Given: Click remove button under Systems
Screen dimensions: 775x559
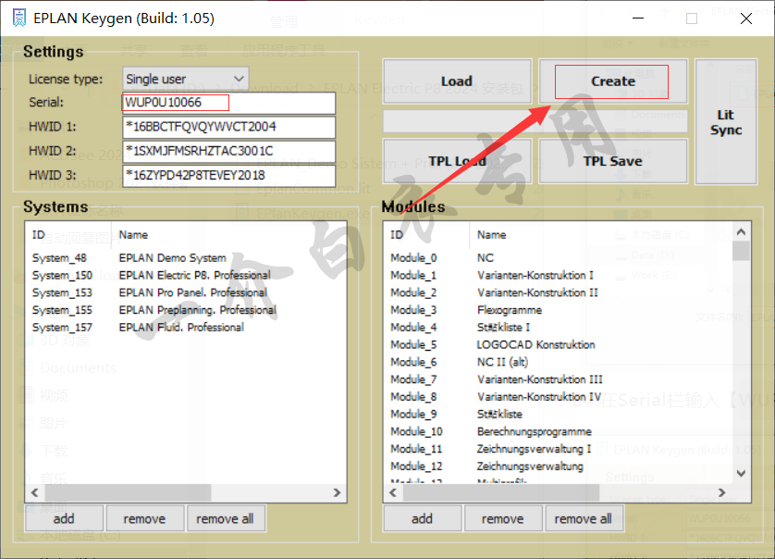Looking at the screenshot, I should tap(145, 518).
